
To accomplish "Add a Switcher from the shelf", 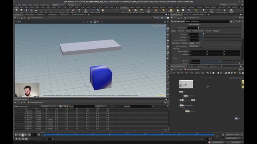I will tap(224, 11).
